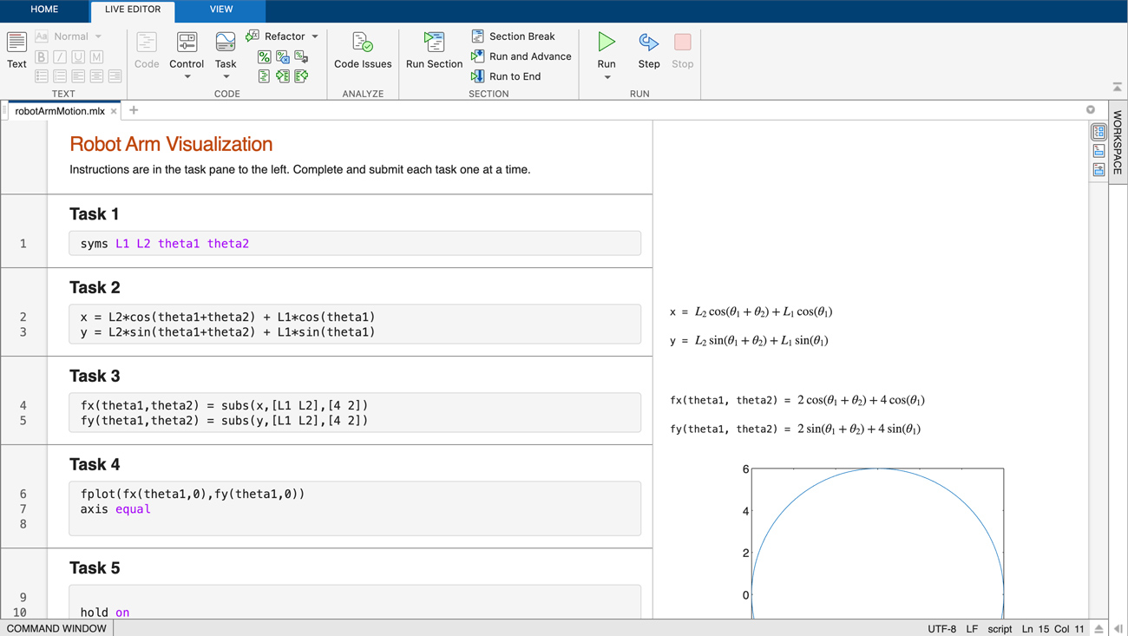Select the robotArmMotion.mlx document tab
The image size is (1128, 636).
click(61, 110)
